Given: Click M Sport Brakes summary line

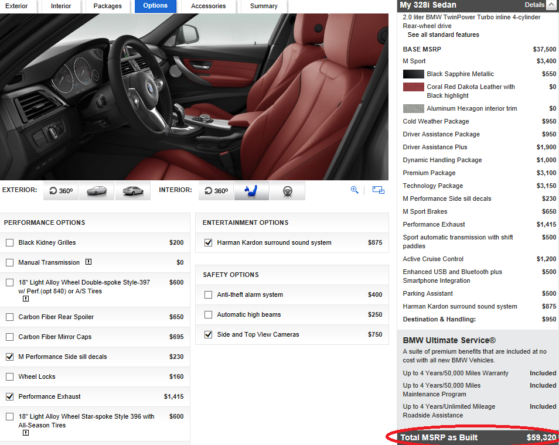Looking at the screenshot, I should (x=479, y=211).
